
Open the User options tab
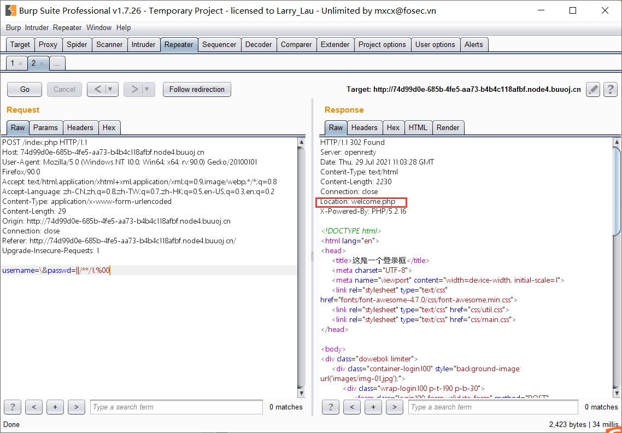point(435,44)
